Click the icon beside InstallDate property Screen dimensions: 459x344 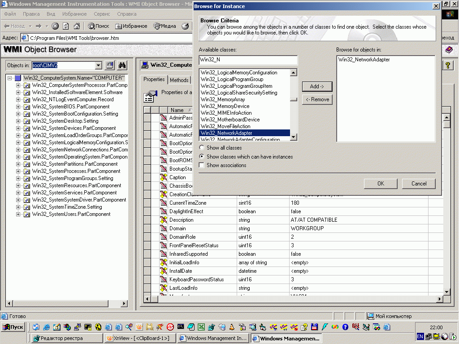point(163,271)
